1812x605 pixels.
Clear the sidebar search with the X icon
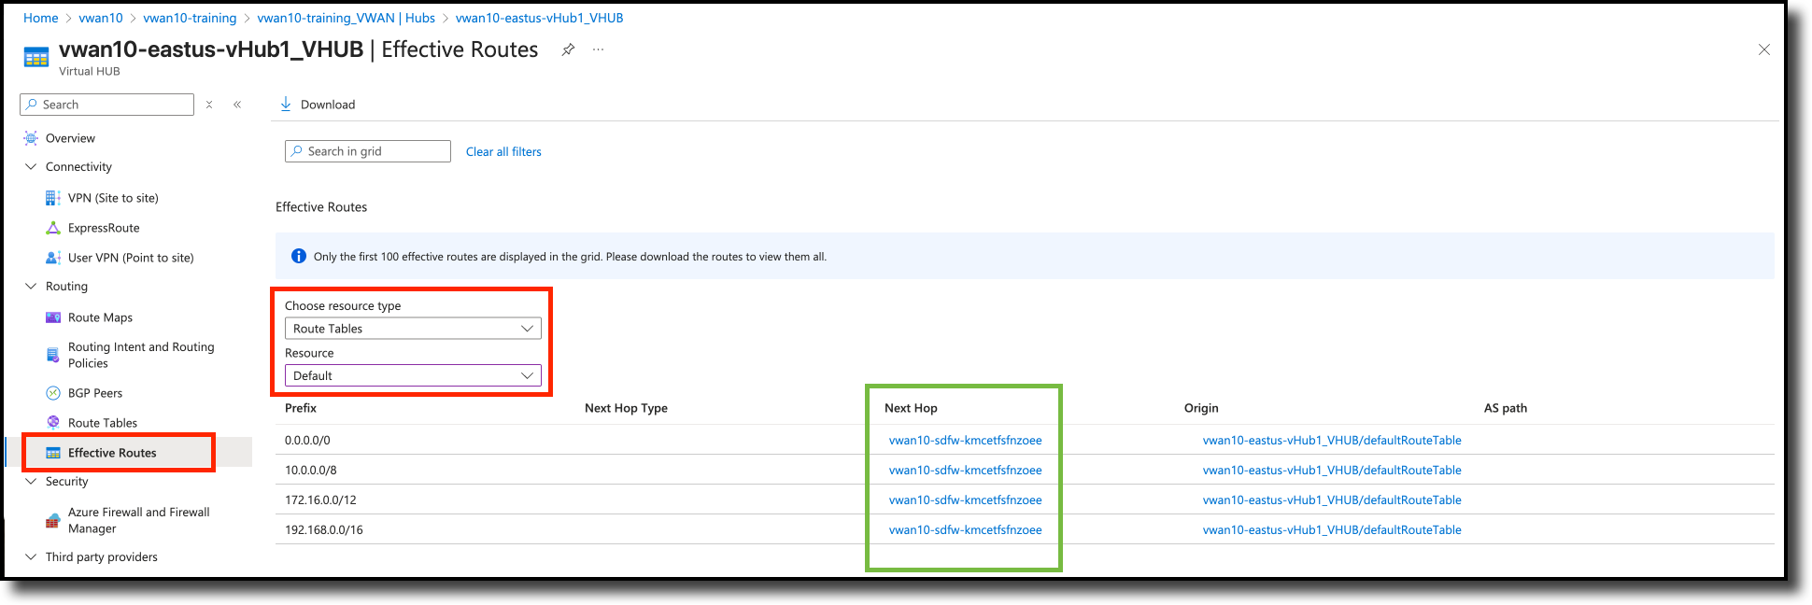(209, 105)
